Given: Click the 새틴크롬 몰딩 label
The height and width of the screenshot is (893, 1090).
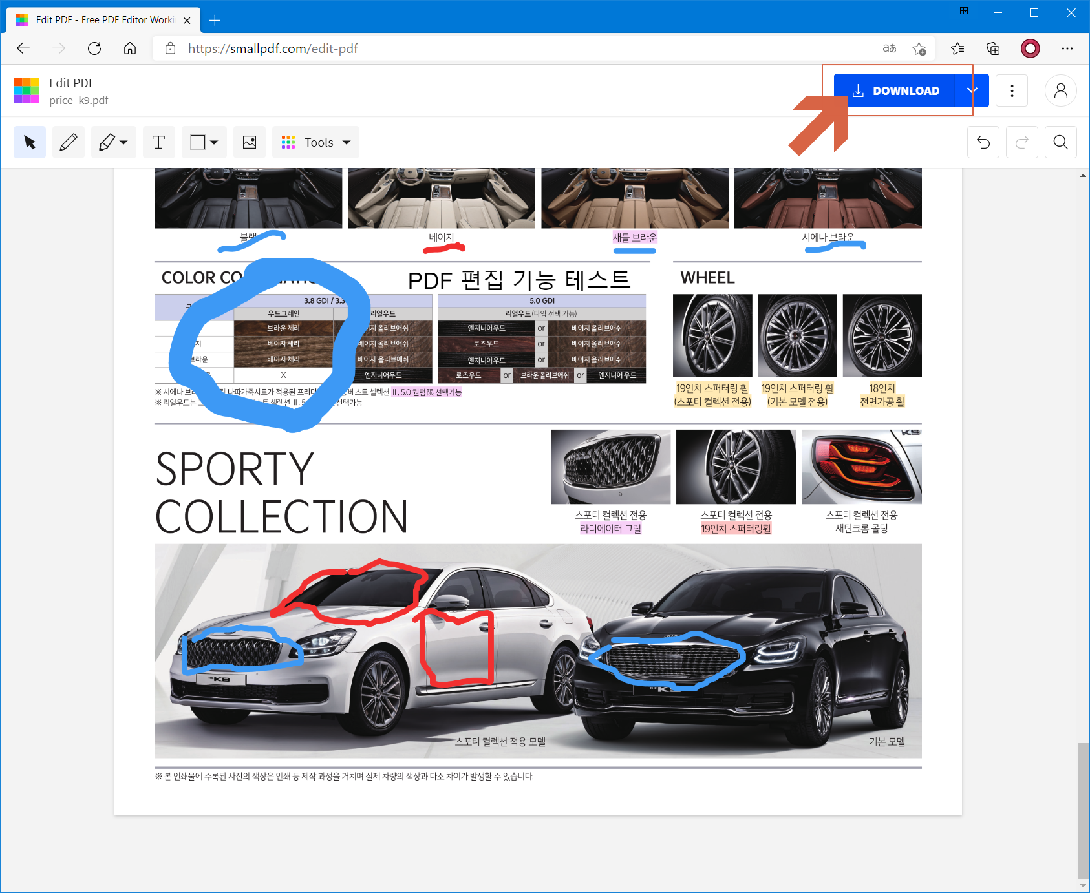Looking at the screenshot, I should tap(862, 529).
